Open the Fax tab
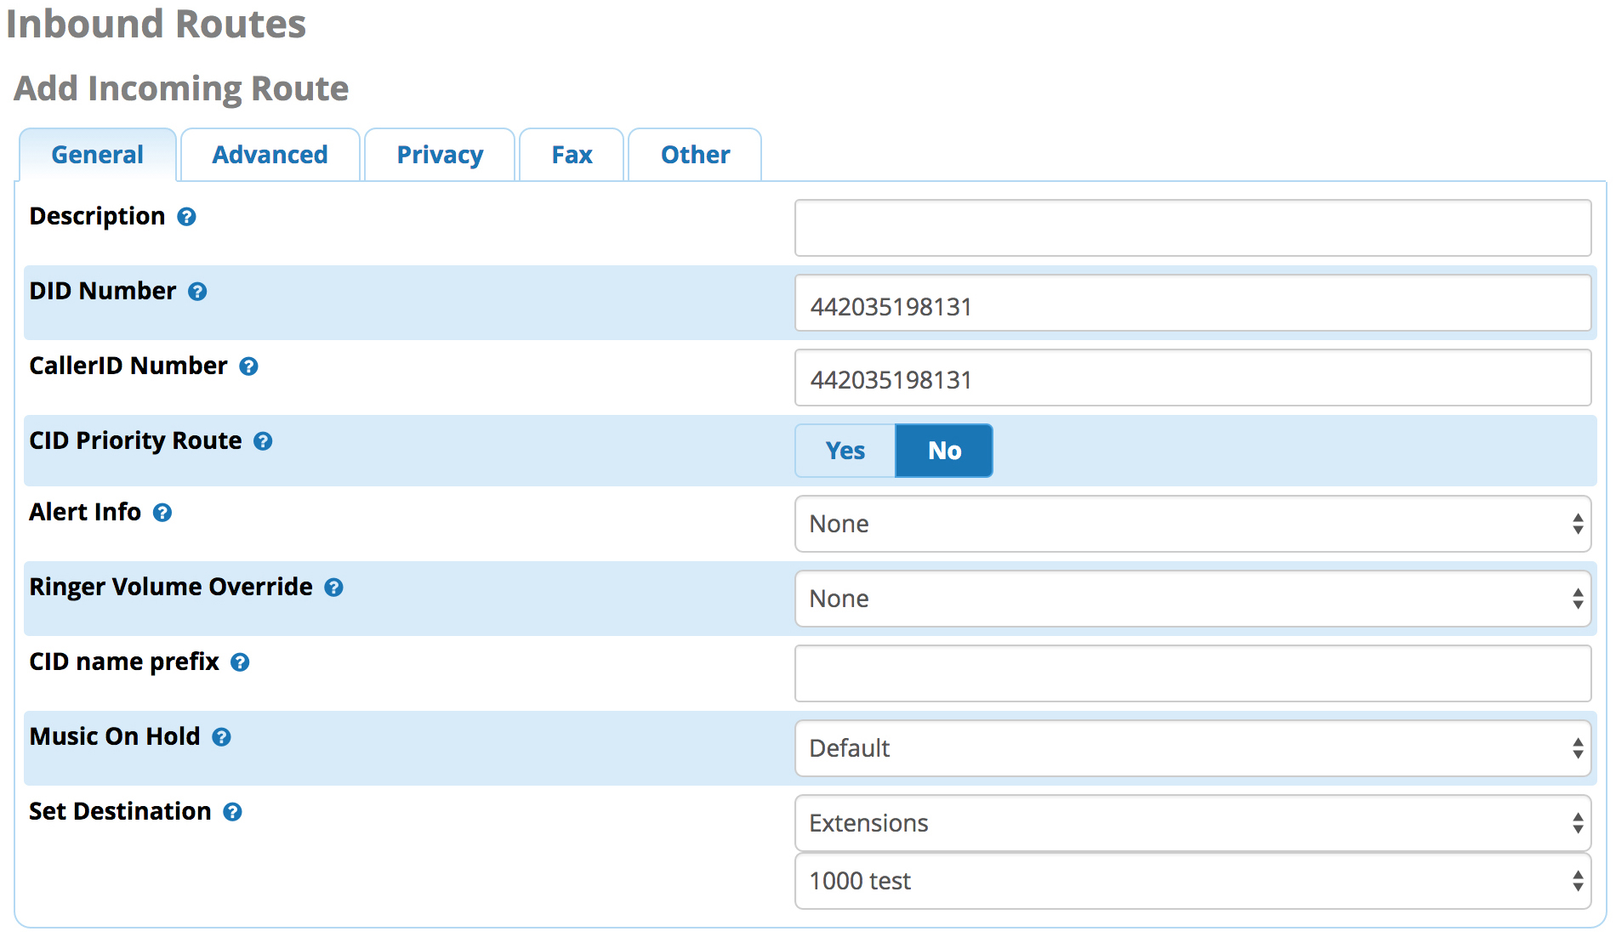 pos(571,155)
